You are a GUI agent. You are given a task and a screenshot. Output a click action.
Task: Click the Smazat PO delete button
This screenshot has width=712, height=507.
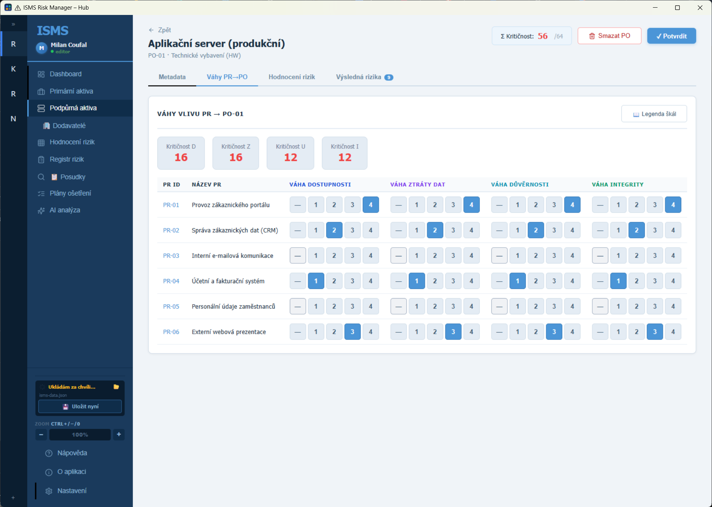(x=610, y=36)
